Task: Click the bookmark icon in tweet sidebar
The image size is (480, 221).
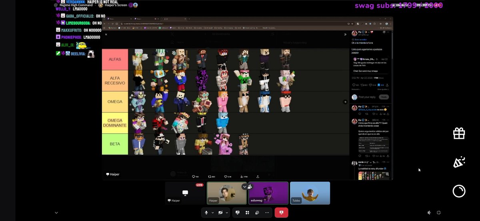Action: [380, 85]
